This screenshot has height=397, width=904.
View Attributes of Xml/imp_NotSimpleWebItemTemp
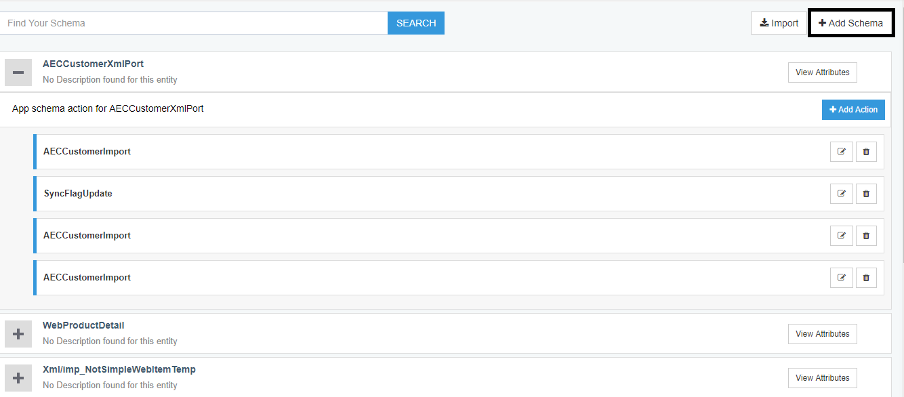(x=822, y=377)
